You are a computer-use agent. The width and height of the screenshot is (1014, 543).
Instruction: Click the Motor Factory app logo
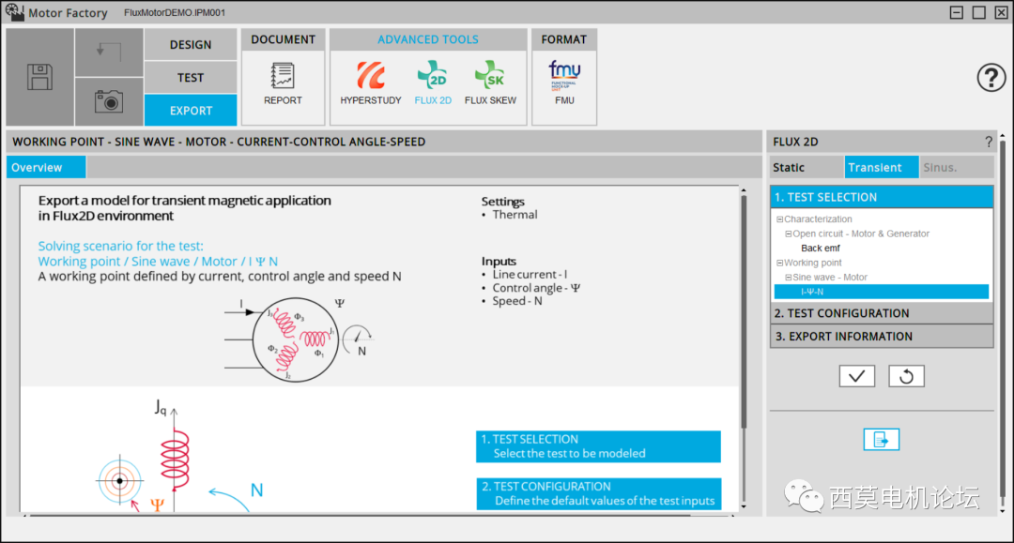pos(14,11)
